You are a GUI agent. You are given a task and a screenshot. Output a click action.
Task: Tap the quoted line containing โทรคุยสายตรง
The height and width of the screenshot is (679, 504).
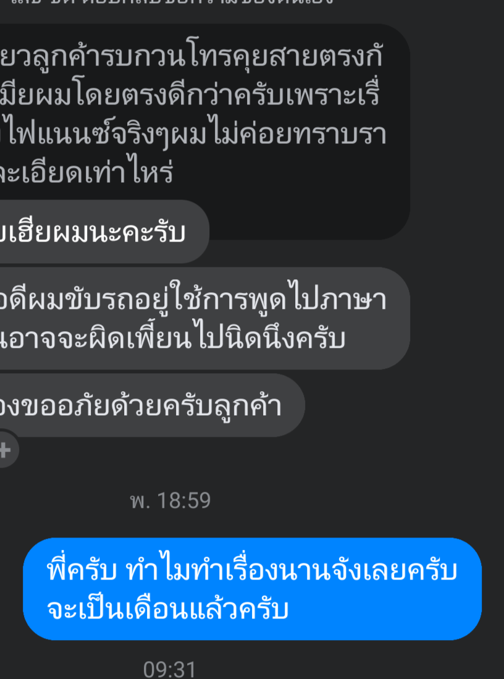click(191, 59)
